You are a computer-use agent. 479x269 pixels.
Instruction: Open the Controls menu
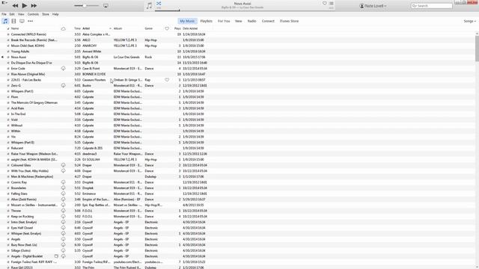pyautogui.click(x=33, y=14)
